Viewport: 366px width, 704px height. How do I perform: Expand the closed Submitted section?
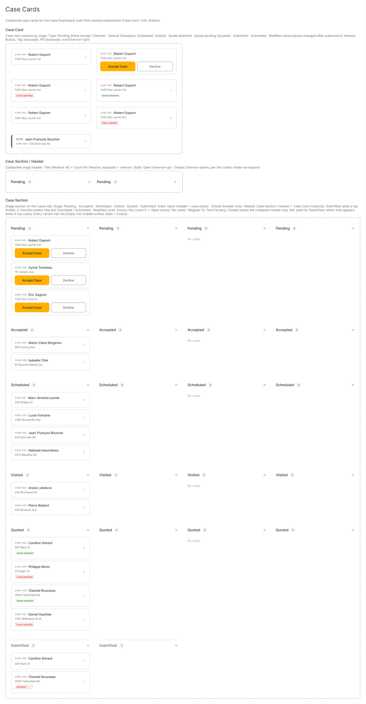point(176,645)
